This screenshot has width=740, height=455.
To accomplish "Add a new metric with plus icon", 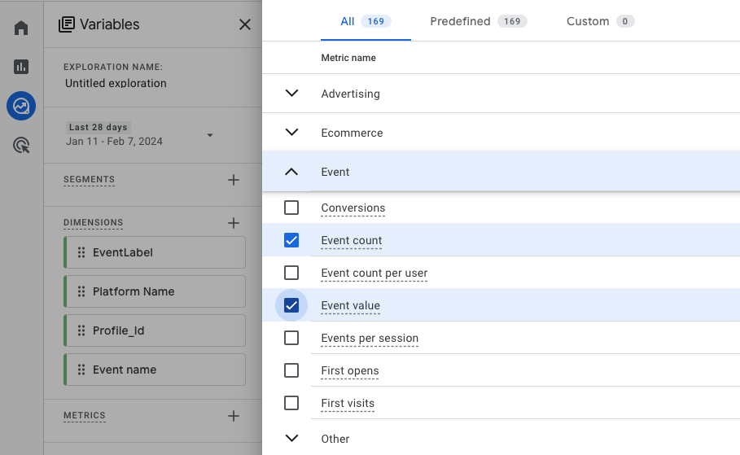I will point(234,416).
